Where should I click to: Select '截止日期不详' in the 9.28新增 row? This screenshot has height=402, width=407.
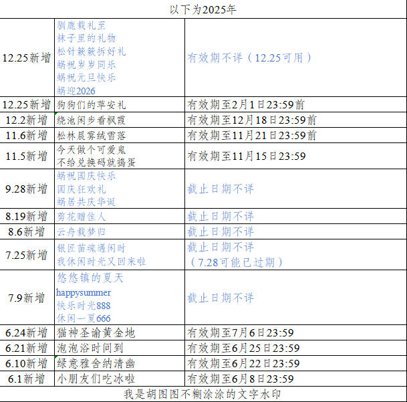[221, 189]
